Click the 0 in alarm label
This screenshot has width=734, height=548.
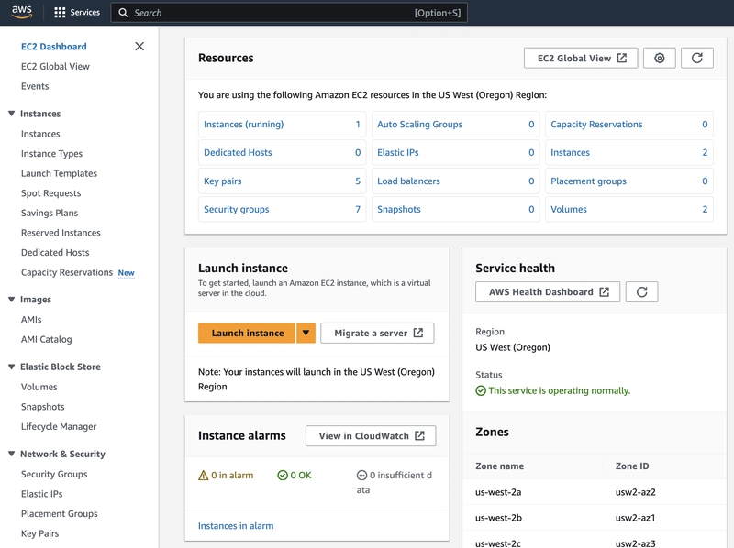(232, 475)
